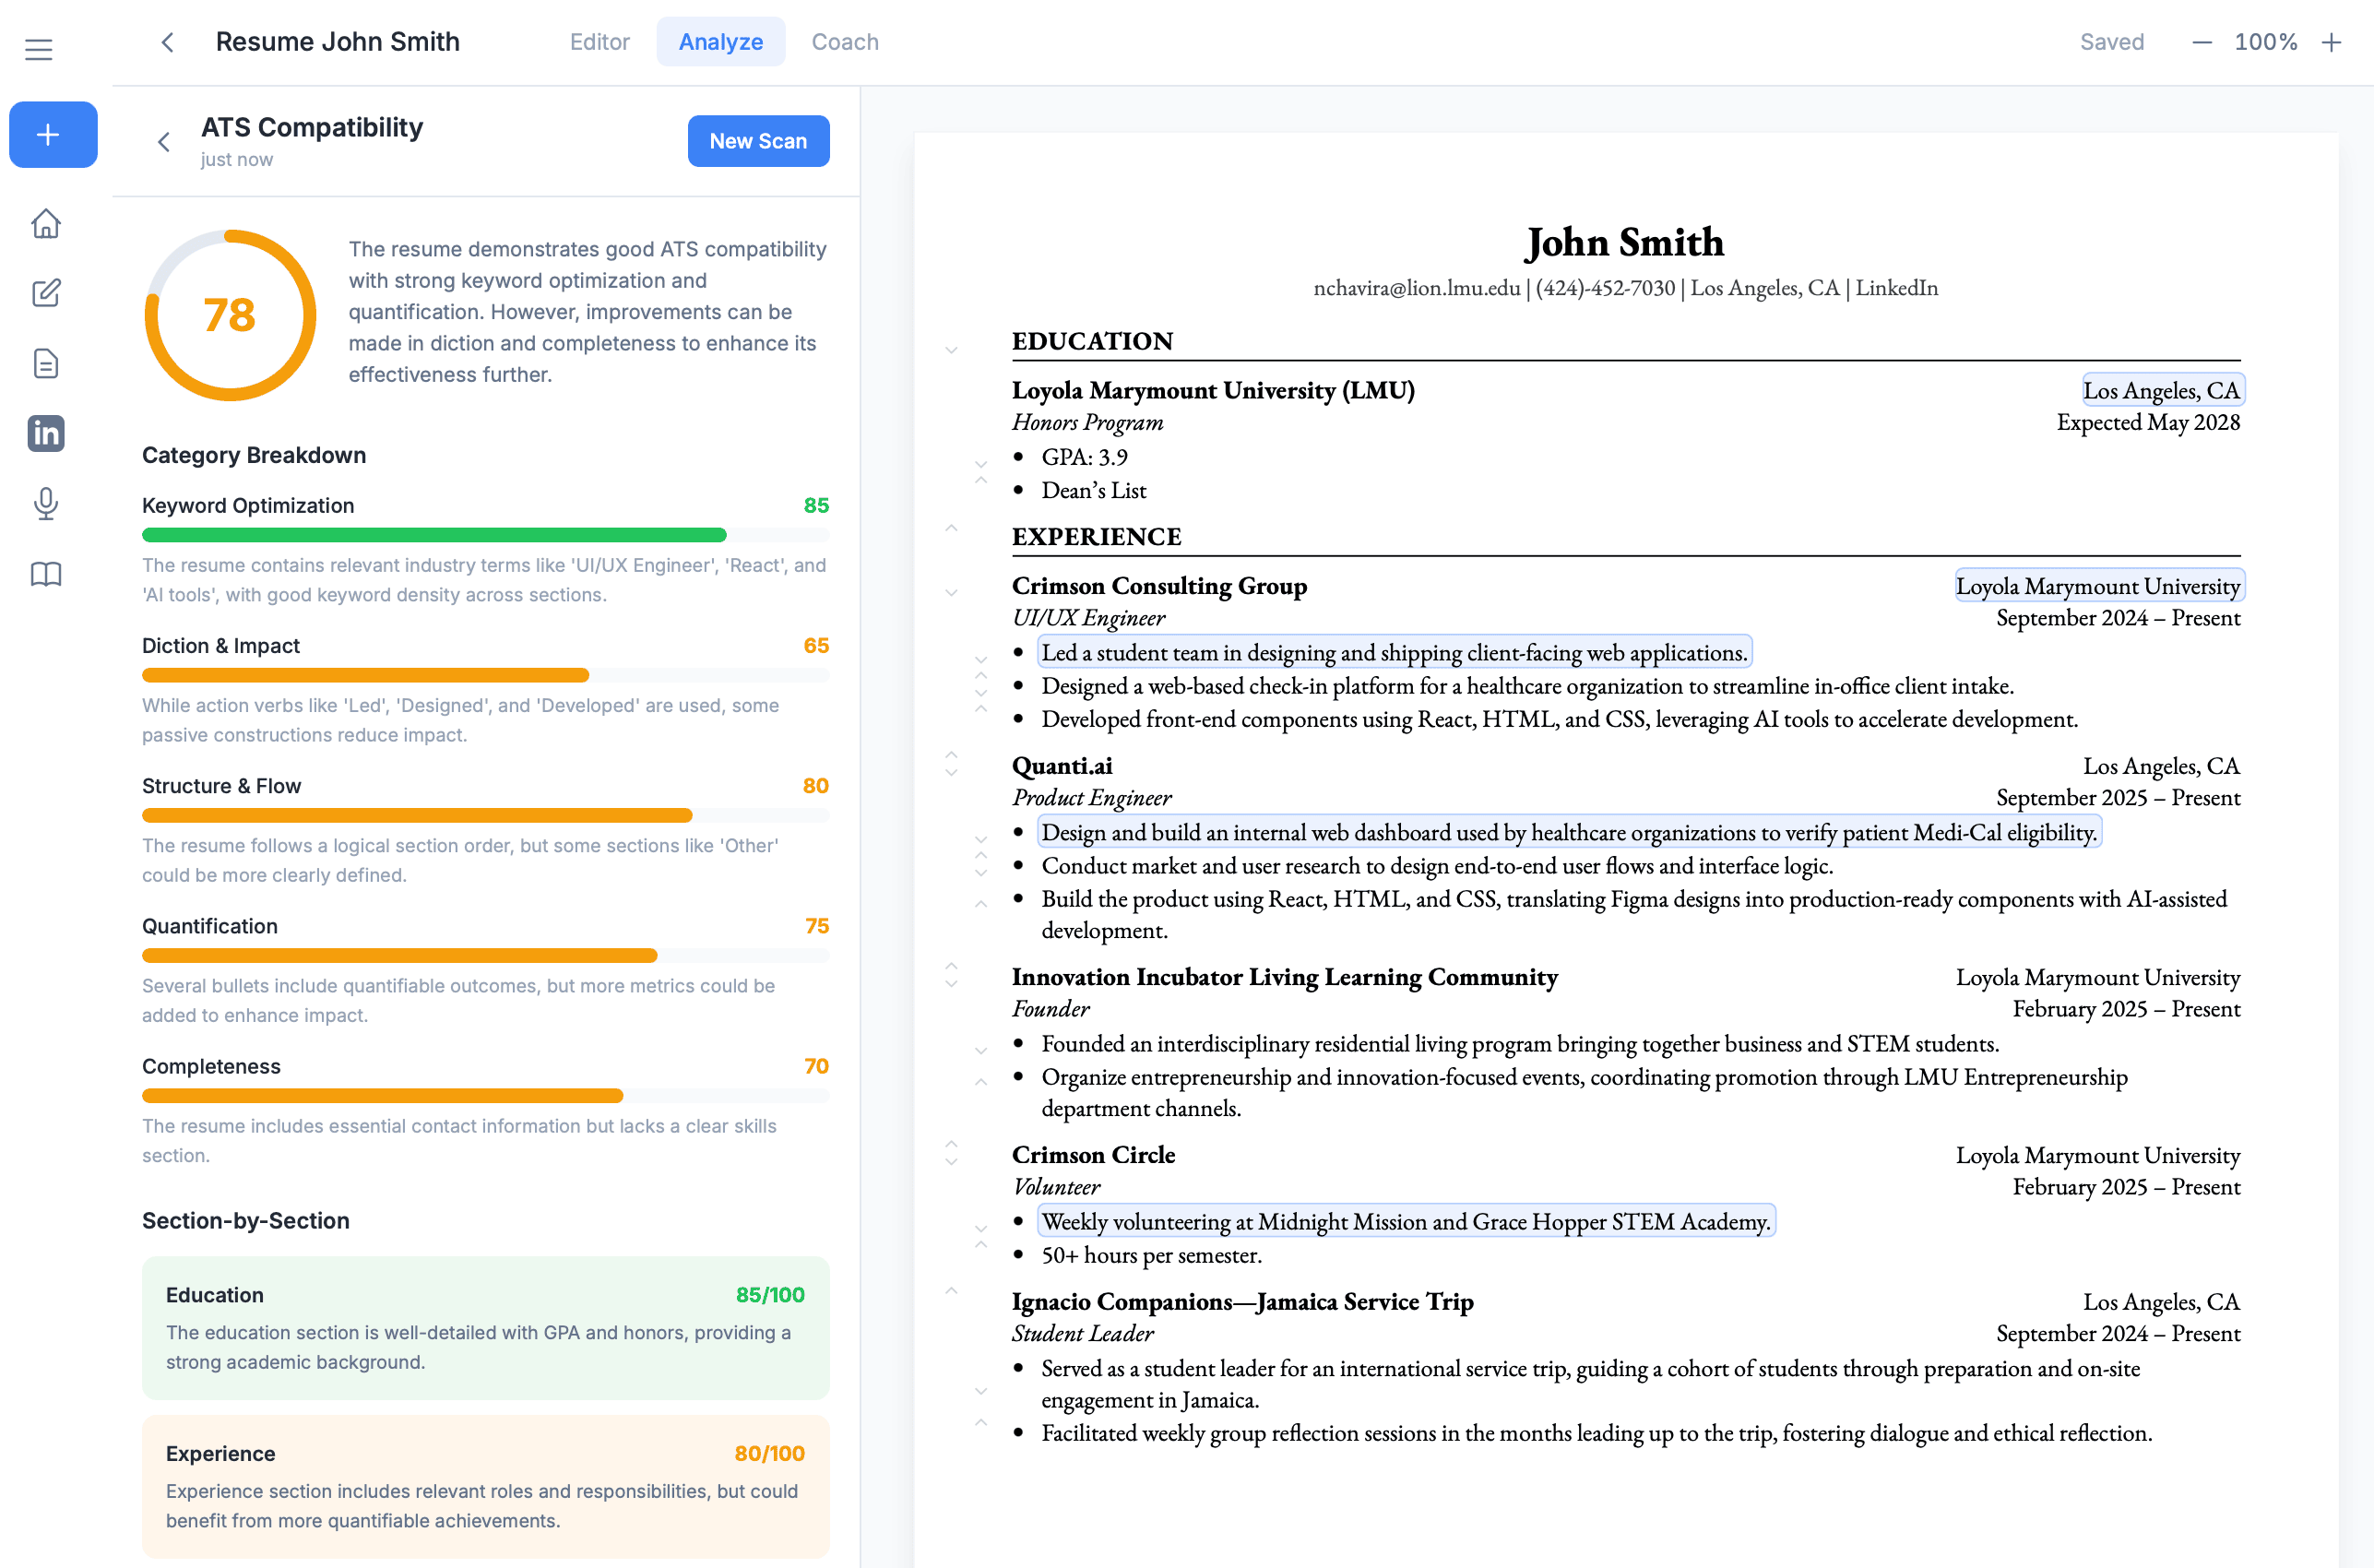Switch to the Editor tab
This screenshot has height=1568, width=2374.
[x=599, y=41]
